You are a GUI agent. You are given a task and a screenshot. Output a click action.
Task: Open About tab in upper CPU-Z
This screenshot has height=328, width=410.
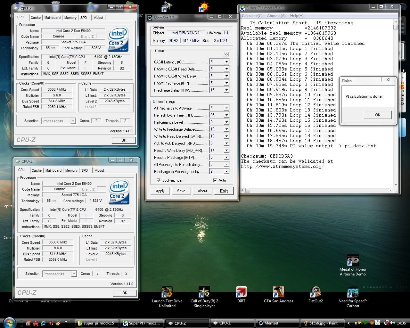(x=98, y=18)
